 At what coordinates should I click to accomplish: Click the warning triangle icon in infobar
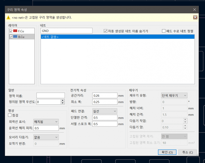8,18
